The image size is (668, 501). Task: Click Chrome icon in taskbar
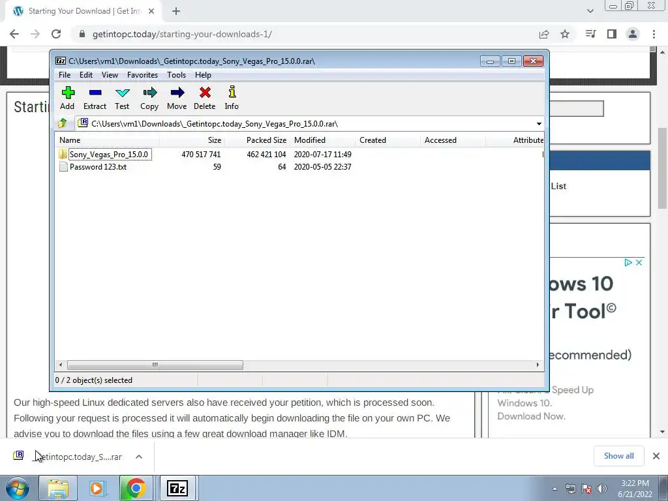tap(136, 488)
